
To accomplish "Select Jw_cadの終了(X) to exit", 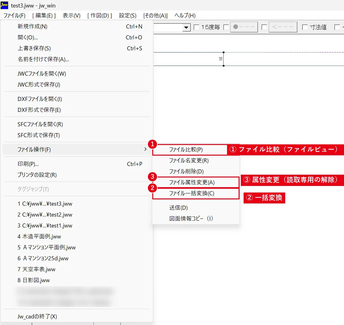I will (x=77, y=317).
